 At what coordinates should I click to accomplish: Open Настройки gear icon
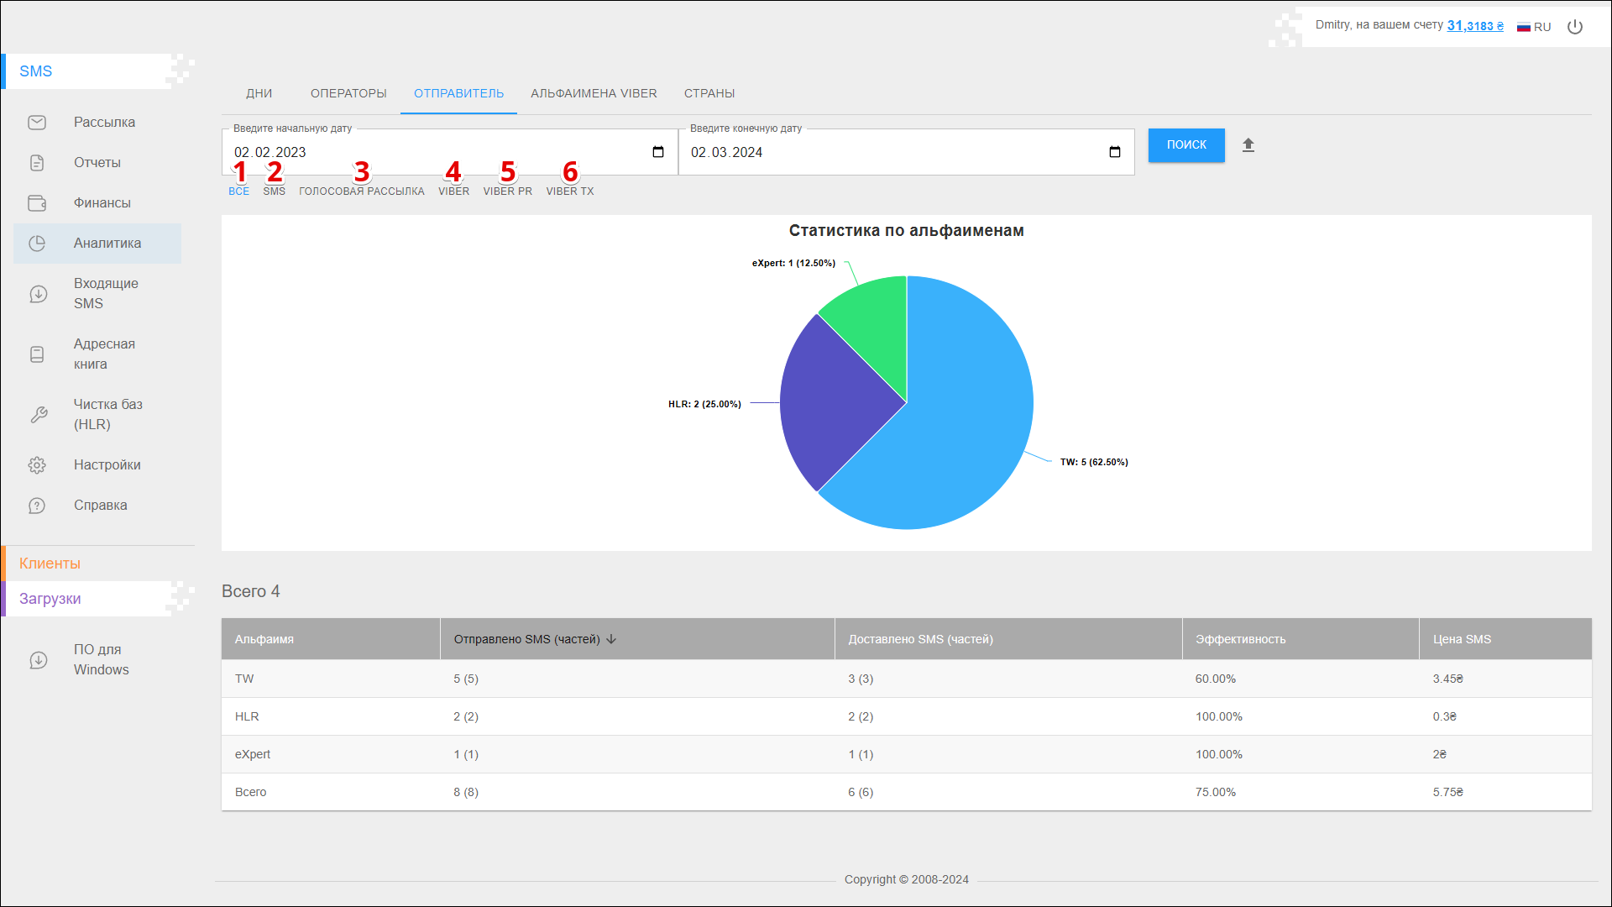[37, 465]
